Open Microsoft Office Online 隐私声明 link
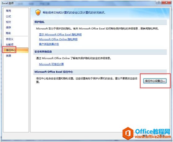173x142 pixels. 58,39
